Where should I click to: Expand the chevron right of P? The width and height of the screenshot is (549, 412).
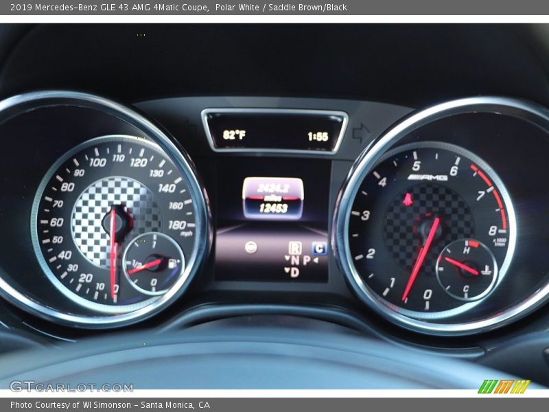tap(316, 260)
